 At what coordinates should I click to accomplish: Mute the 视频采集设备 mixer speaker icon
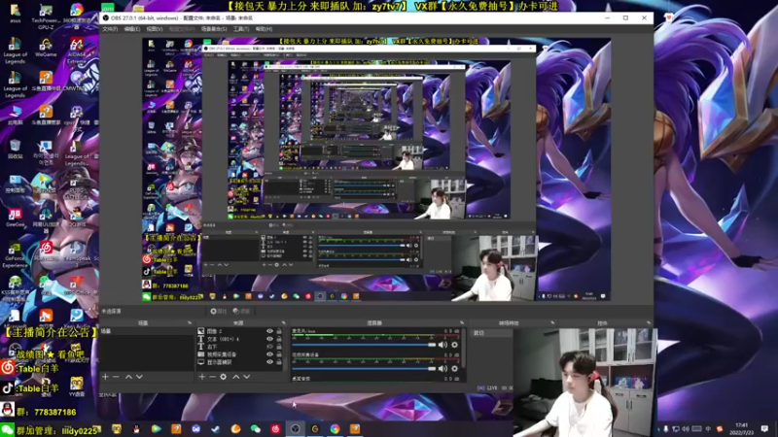tap(442, 369)
